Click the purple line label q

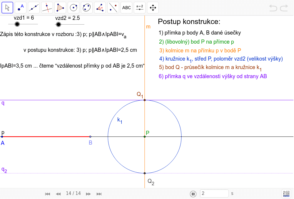3,103
